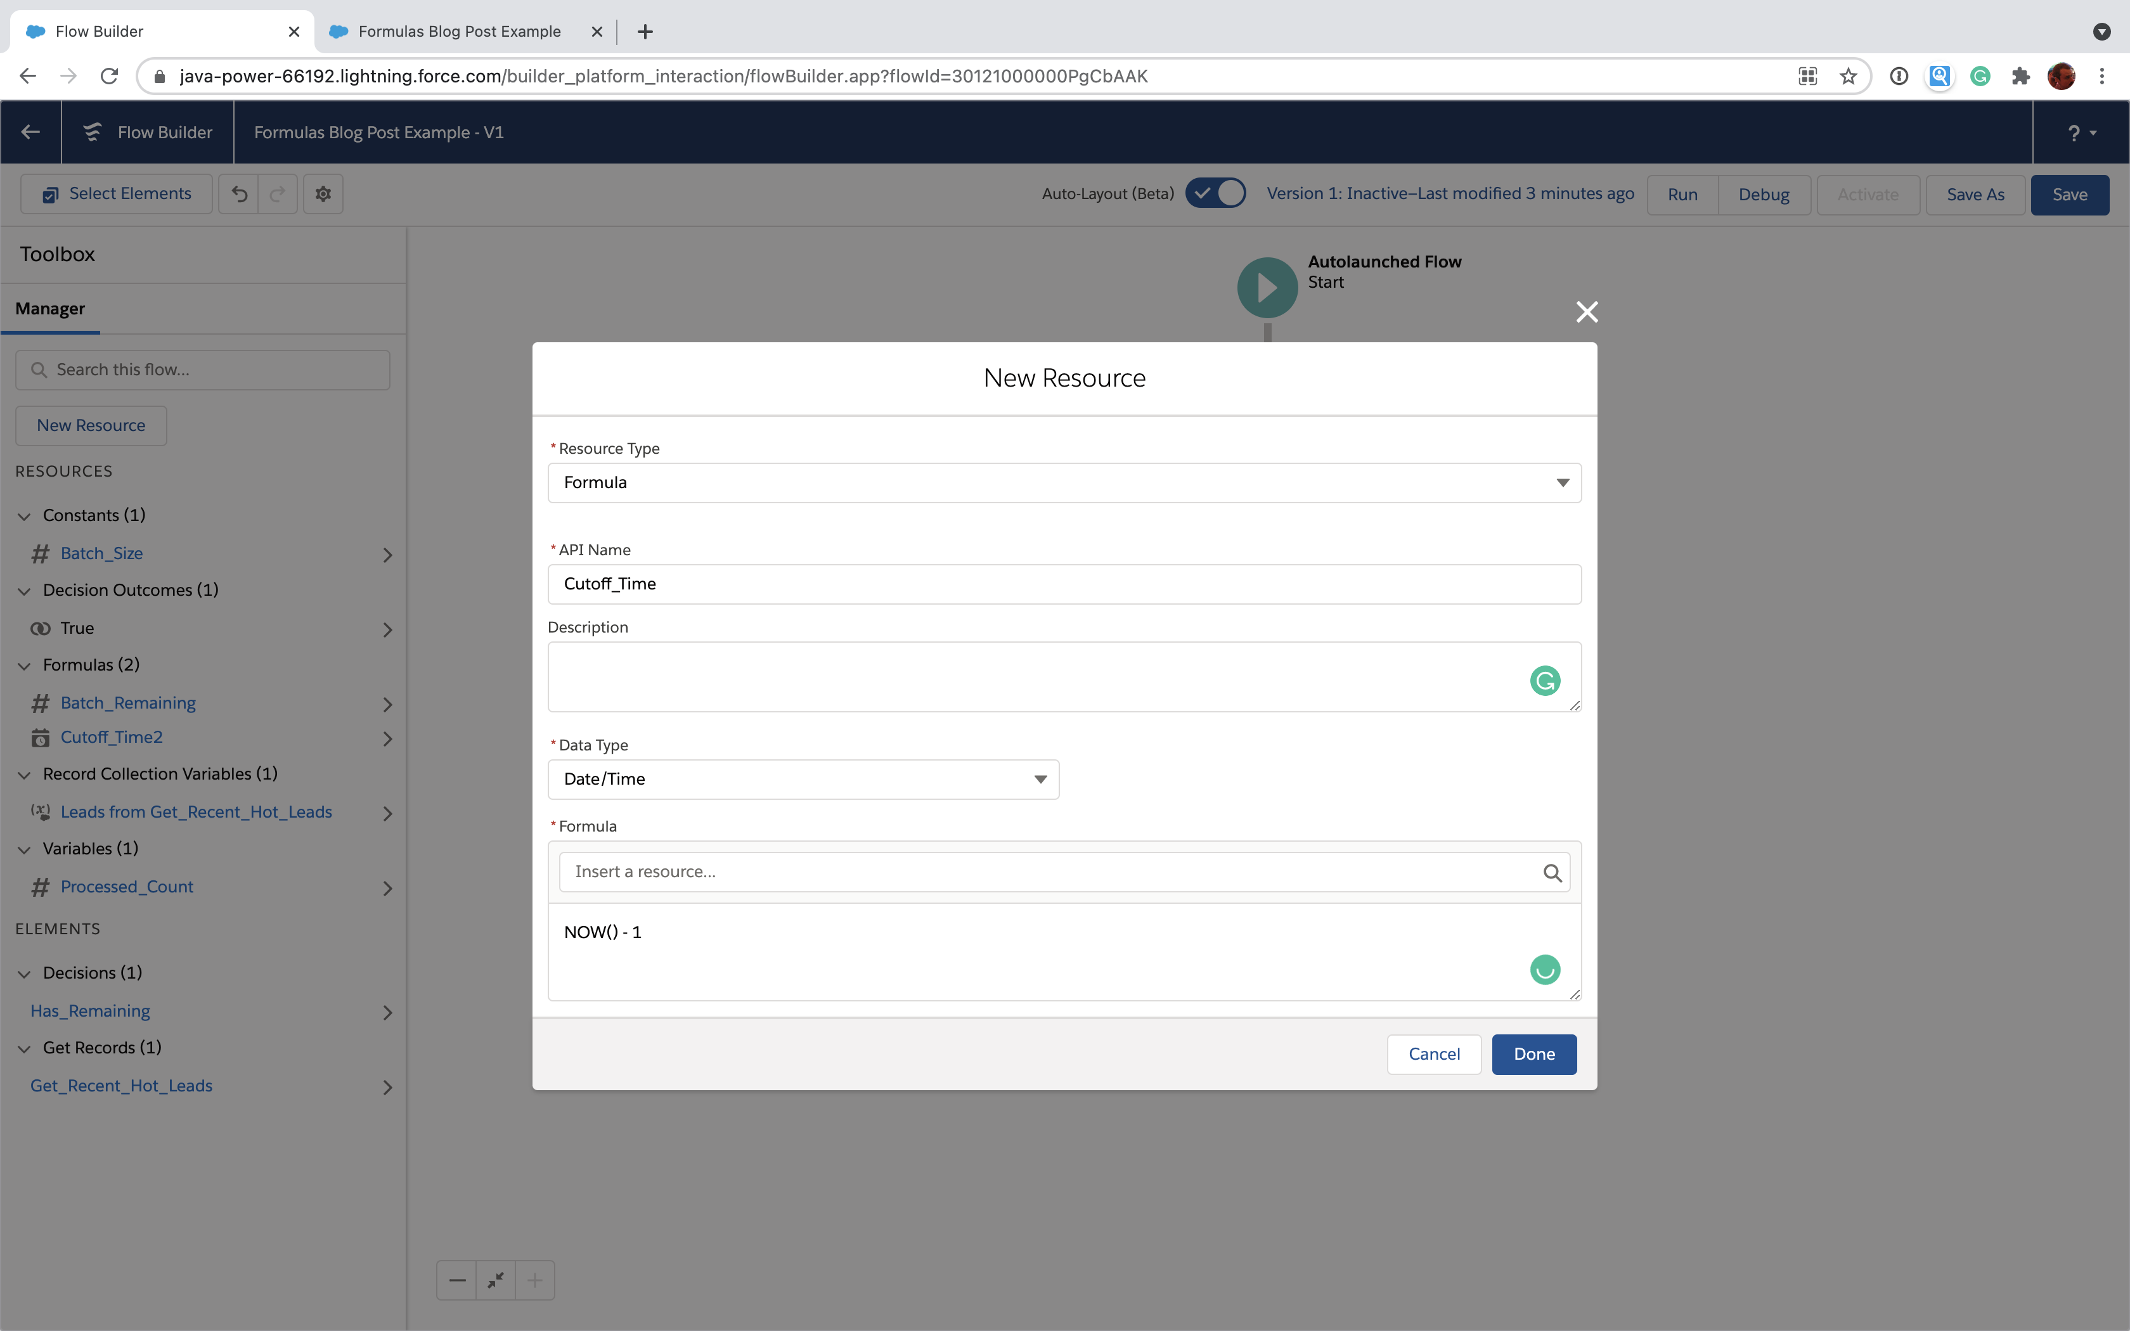Screen dimensions: 2130x1331
Task: Click the search icon in the Formula resource field
Action: point(1552,872)
